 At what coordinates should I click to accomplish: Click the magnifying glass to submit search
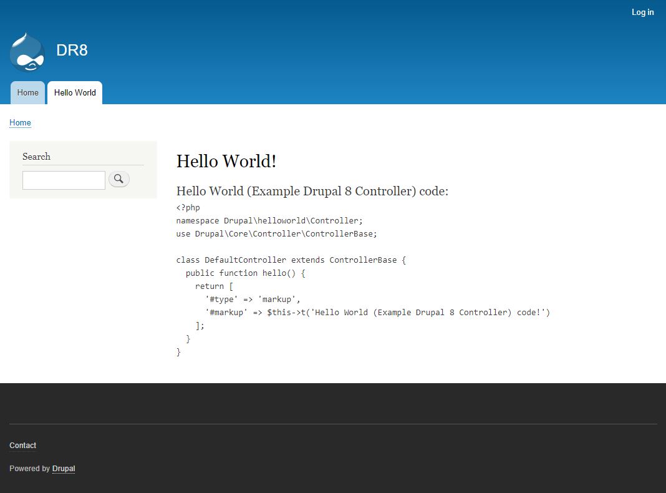tap(118, 179)
